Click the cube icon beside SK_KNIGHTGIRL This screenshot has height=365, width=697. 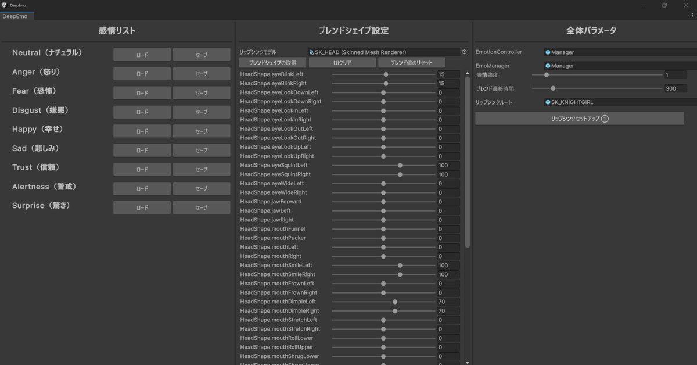tap(548, 102)
